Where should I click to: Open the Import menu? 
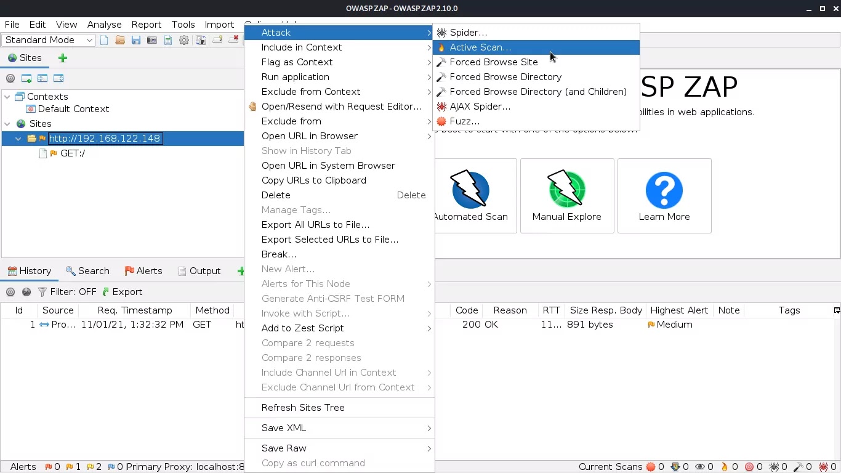(x=219, y=25)
